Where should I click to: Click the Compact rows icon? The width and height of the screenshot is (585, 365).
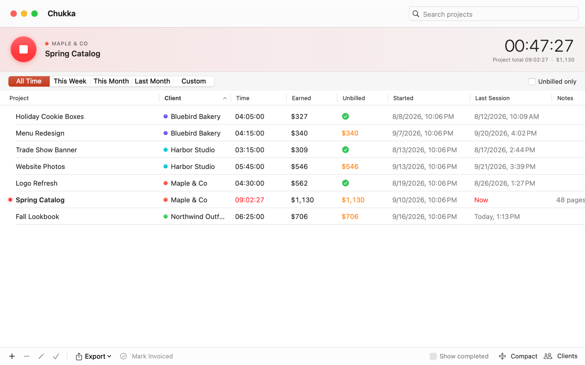tap(502, 356)
